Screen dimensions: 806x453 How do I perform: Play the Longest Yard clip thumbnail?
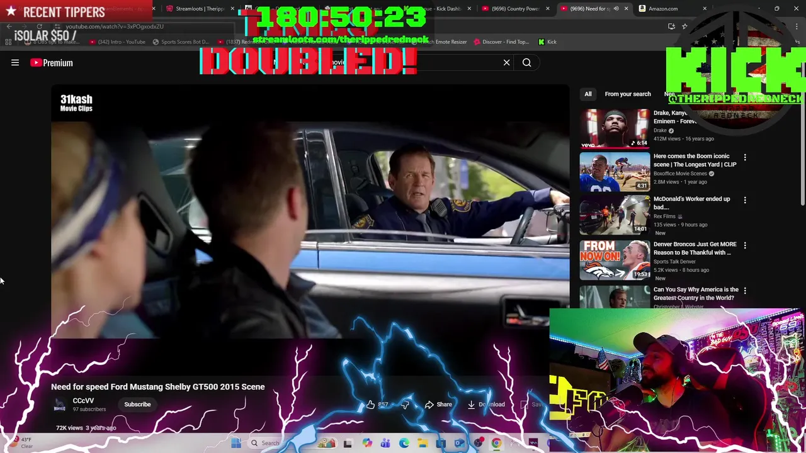(615, 171)
